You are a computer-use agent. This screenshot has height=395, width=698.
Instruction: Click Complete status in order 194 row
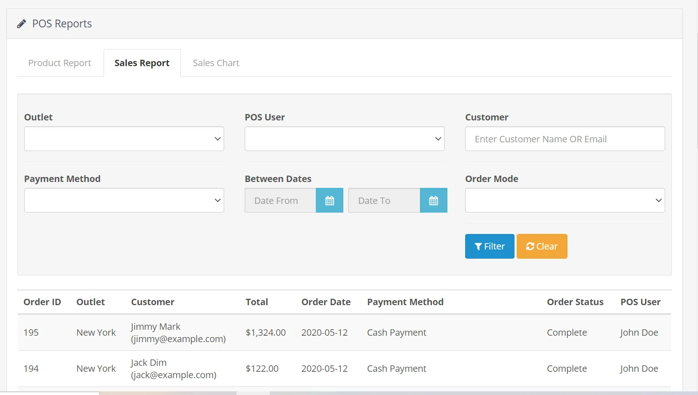[567, 369]
